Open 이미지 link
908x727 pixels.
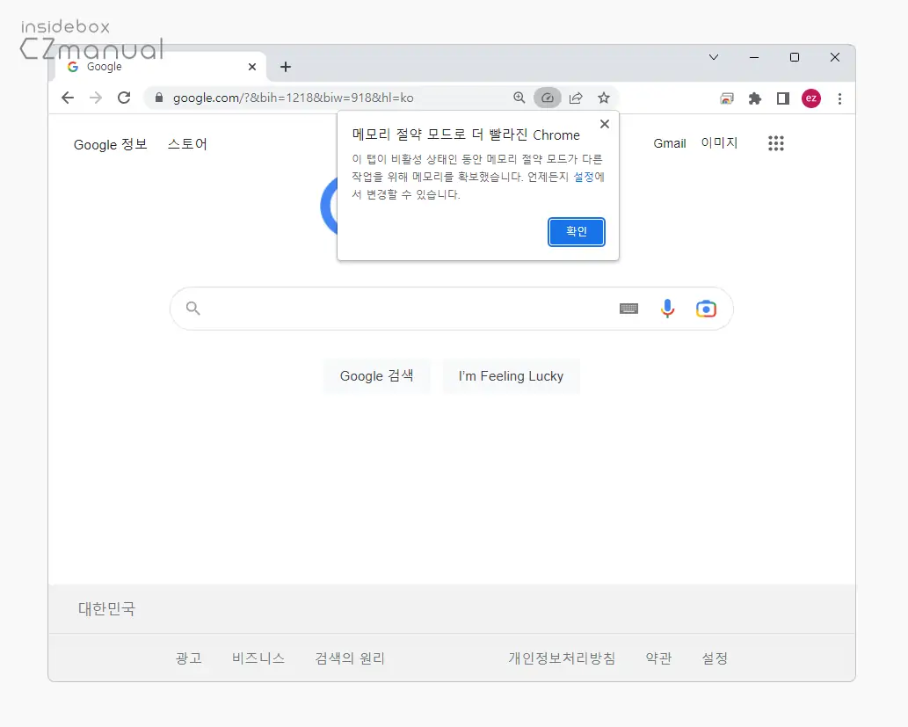[719, 143]
